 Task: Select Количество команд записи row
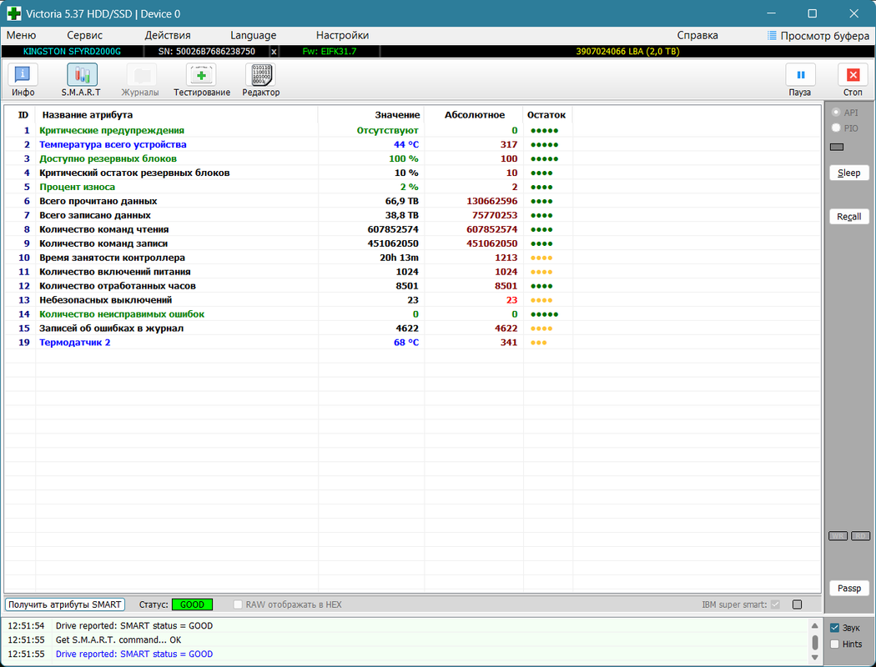click(x=413, y=243)
